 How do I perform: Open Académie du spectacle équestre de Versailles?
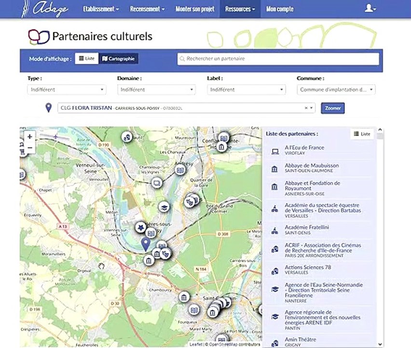[x=323, y=210]
